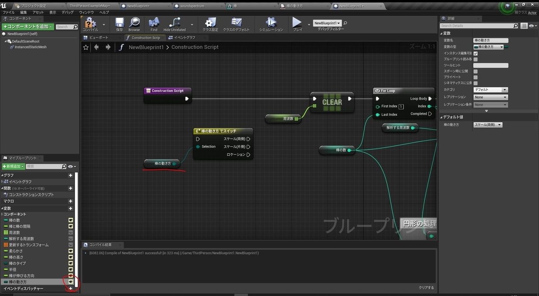Click the ツールヒント input field
539x296 pixels.
(490, 65)
